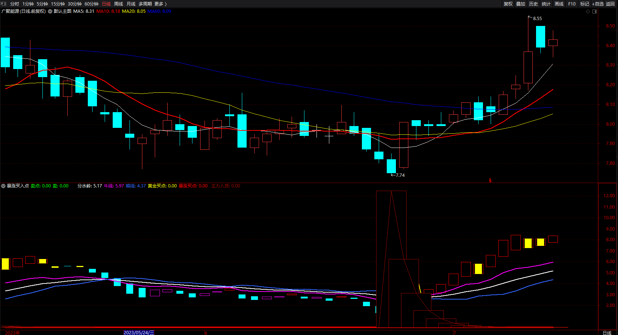Click the 复权 button
Image resolution: width=618 pixels, height=335 pixels.
(x=508, y=4)
